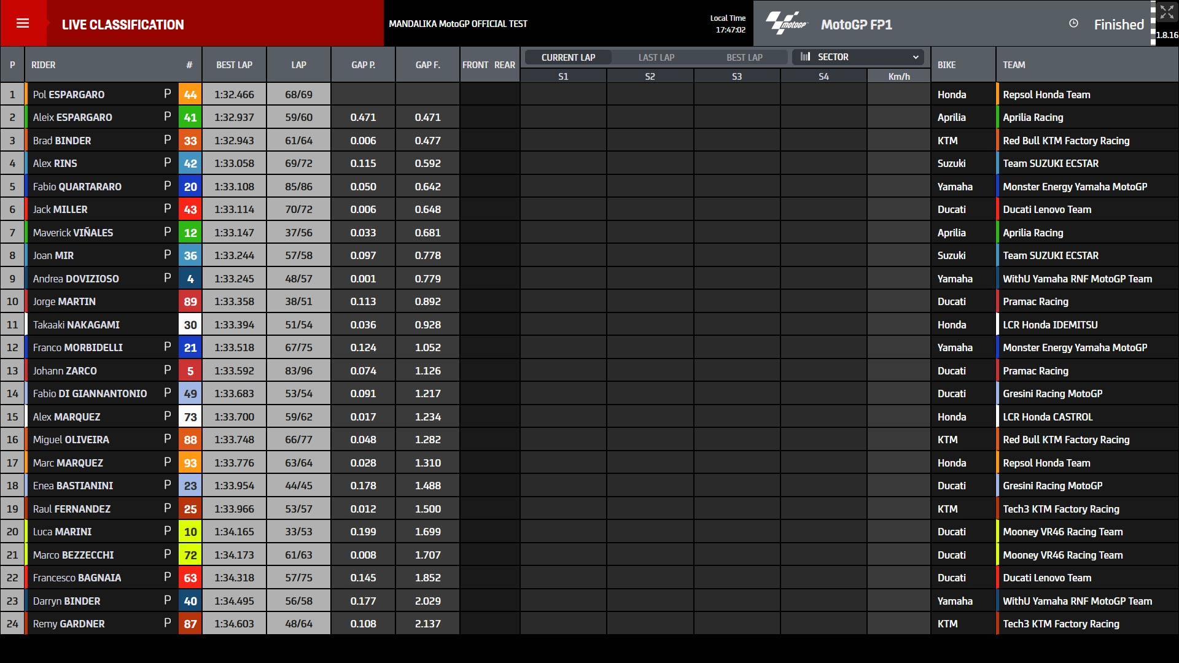
Task: Switch to the BEST LAP tab
Action: (744, 57)
